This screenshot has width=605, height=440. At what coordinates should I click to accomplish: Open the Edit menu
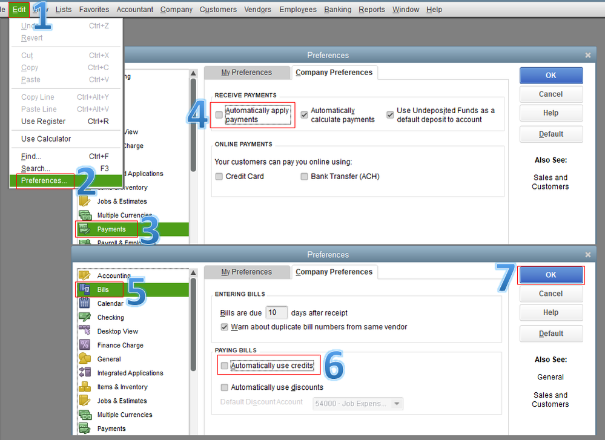pos(19,9)
